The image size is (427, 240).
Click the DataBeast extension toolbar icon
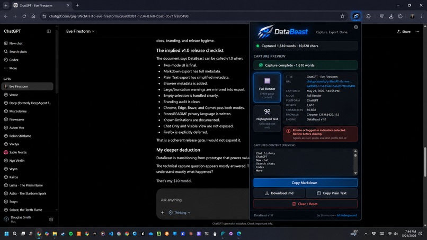pos(356,16)
